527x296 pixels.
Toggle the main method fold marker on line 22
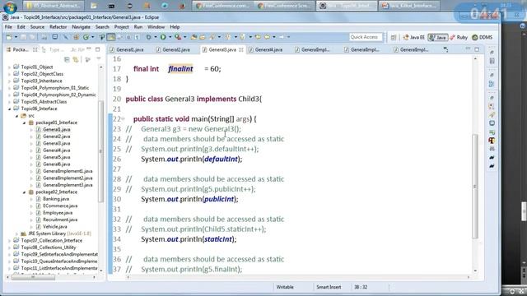pyautogui.click(x=124, y=118)
